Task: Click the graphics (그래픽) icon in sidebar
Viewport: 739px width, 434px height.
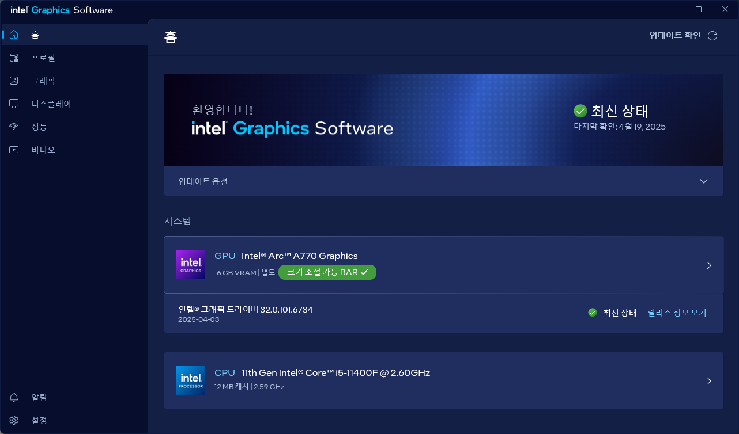Action: [14, 81]
